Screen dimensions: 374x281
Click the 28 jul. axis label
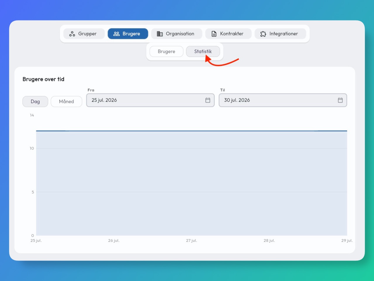coord(269,241)
